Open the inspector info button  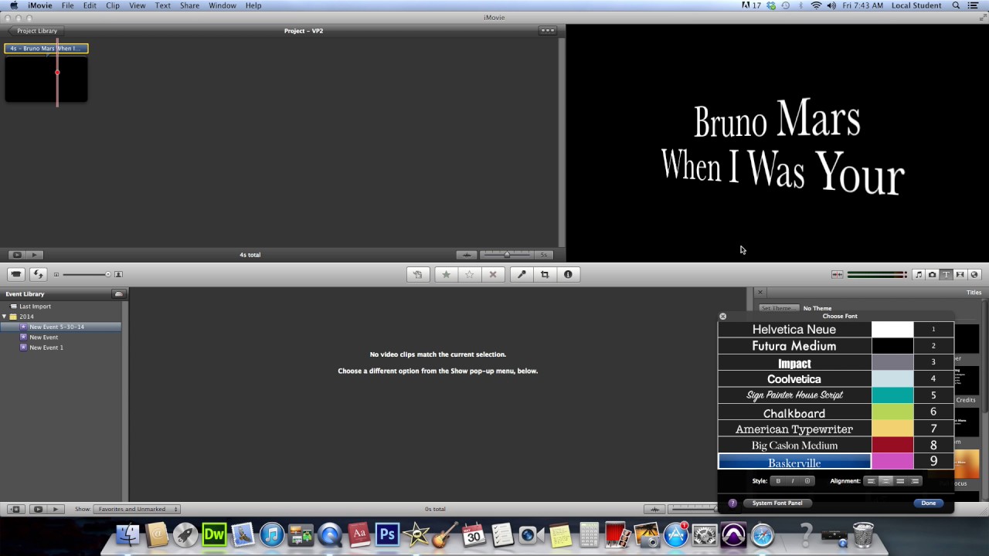point(568,274)
